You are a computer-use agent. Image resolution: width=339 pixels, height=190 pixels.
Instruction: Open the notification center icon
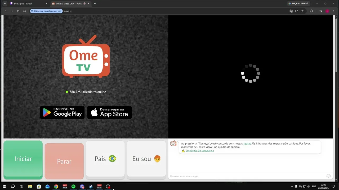pyautogui.click(x=333, y=186)
